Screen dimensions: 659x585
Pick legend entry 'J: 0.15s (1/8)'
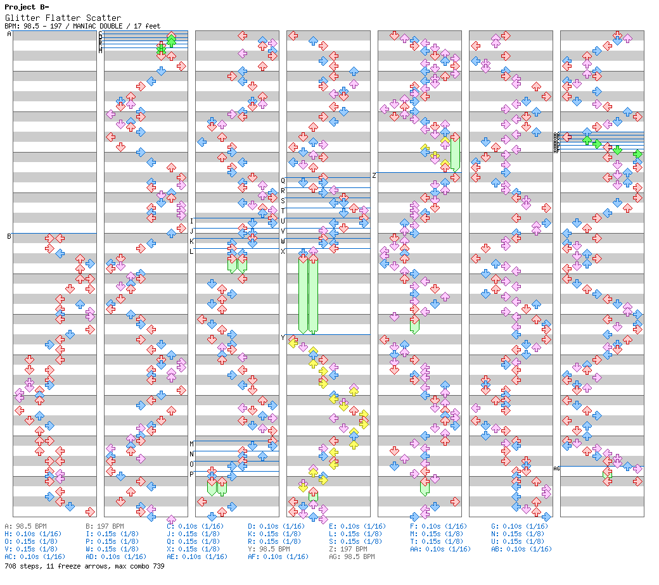[x=193, y=534]
